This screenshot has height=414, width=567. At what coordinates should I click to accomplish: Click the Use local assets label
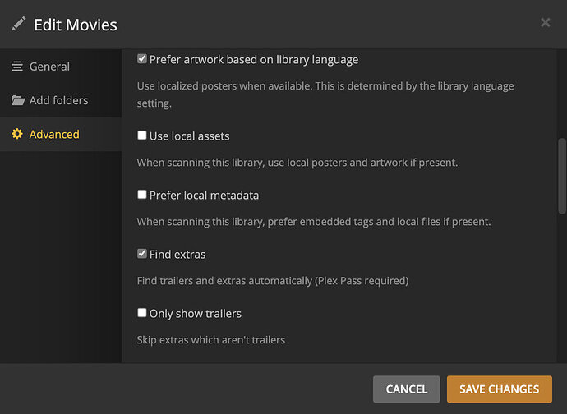(x=189, y=136)
